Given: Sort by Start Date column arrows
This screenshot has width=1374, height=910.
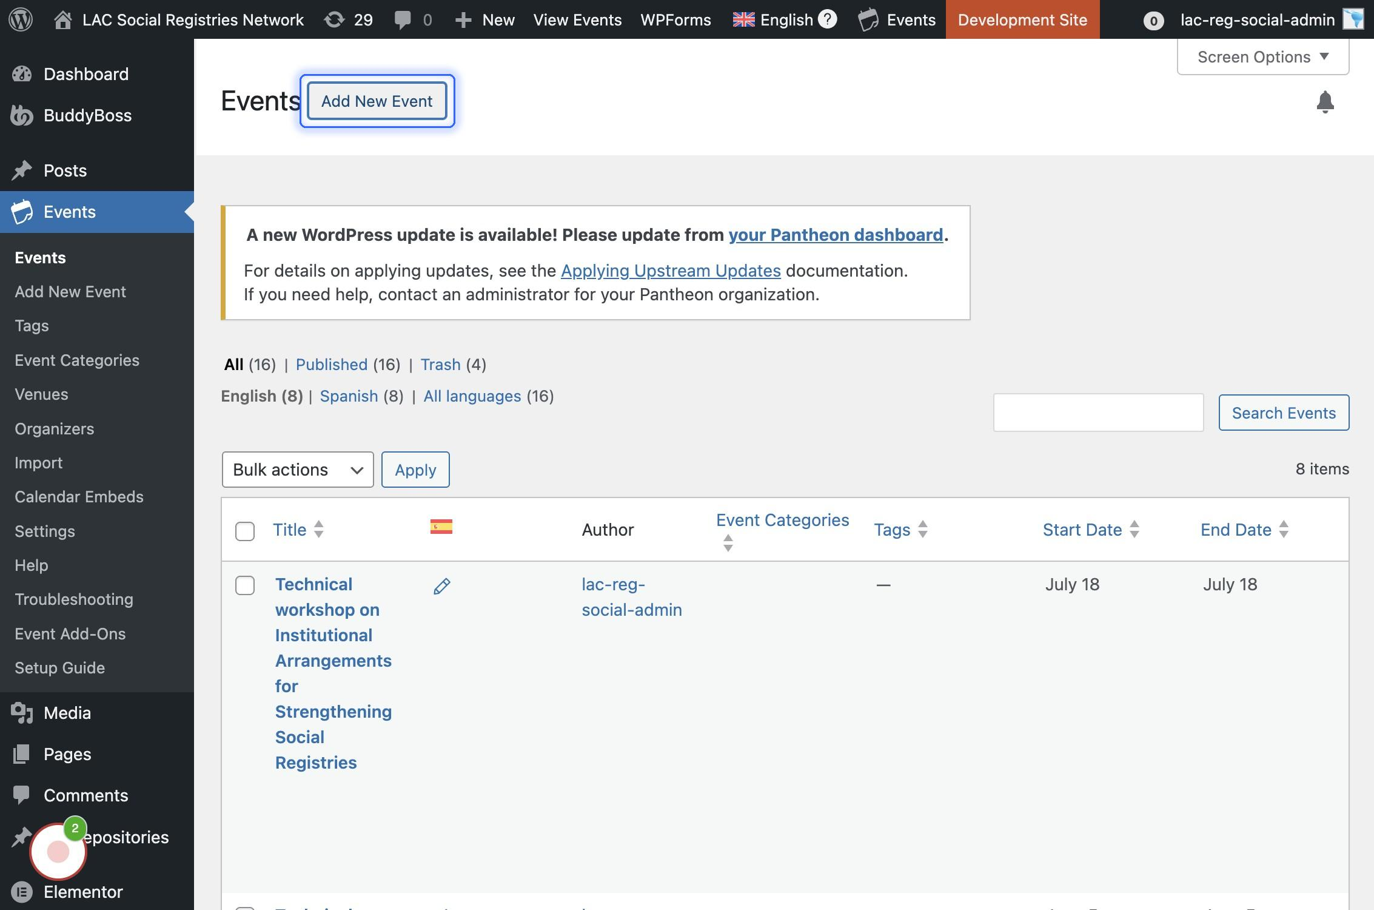Looking at the screenshot, I should tap(1134, 530).
